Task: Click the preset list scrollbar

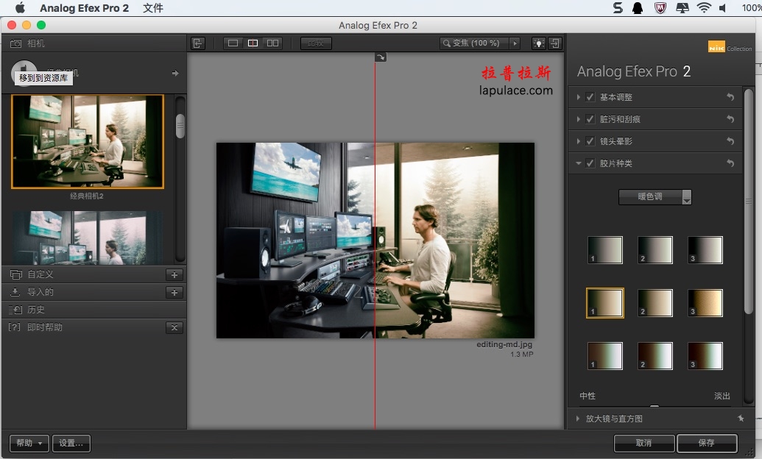Action: (x=180, y=127)
